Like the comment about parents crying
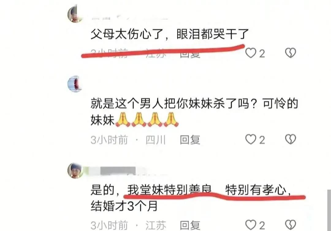The height and width of the screenshot is (231, 331). click(x=251, y=53)
